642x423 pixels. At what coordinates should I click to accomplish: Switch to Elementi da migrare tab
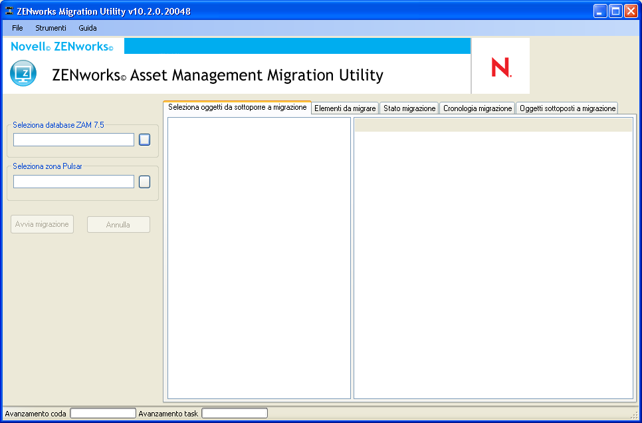[345, 108]
